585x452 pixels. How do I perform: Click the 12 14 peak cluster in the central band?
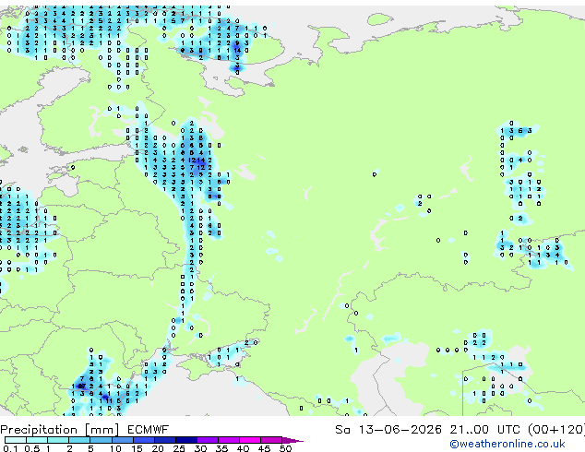click(x=197, y=160)
